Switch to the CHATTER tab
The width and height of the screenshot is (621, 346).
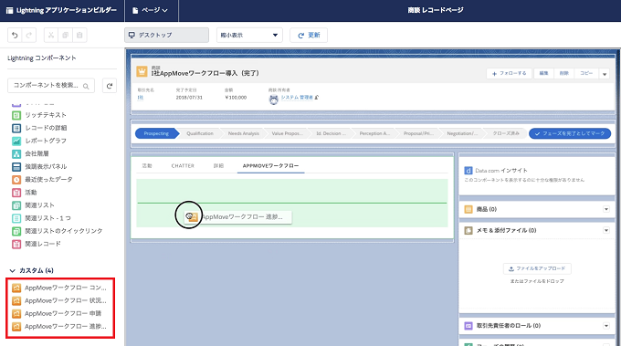[183, 166]
